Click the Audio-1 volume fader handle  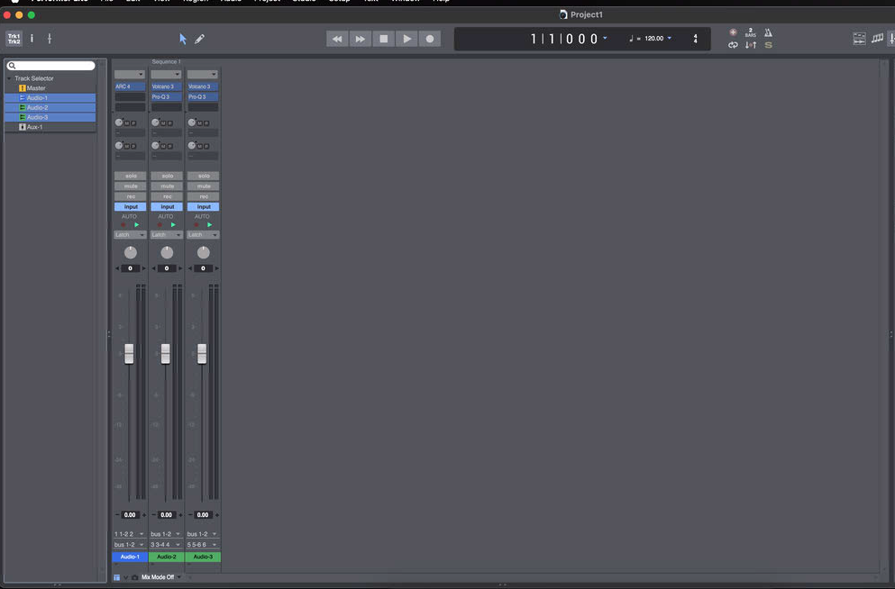pos(129,353)
